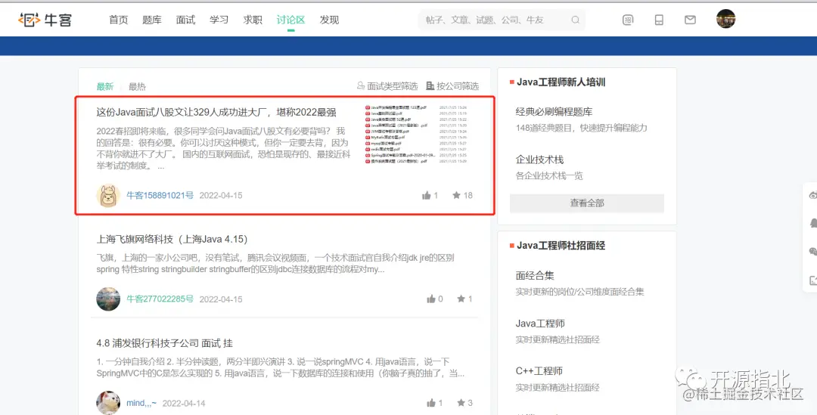Open post 上海飞旗网络科技 (上海Java 4.15)

[172, 239]
